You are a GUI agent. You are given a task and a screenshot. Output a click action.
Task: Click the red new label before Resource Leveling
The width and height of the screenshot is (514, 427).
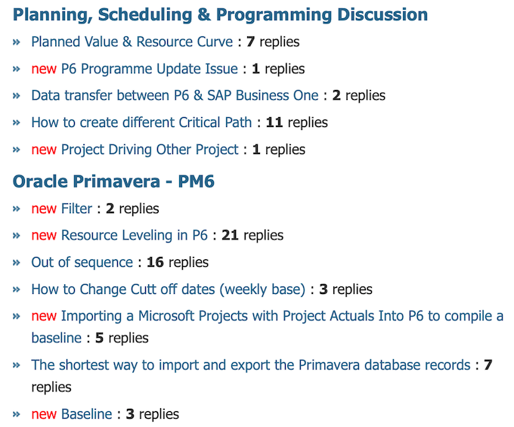tap(44, 236)
